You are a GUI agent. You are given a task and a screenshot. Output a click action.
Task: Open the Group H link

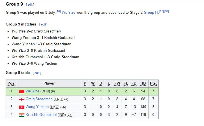pos(151,13)
